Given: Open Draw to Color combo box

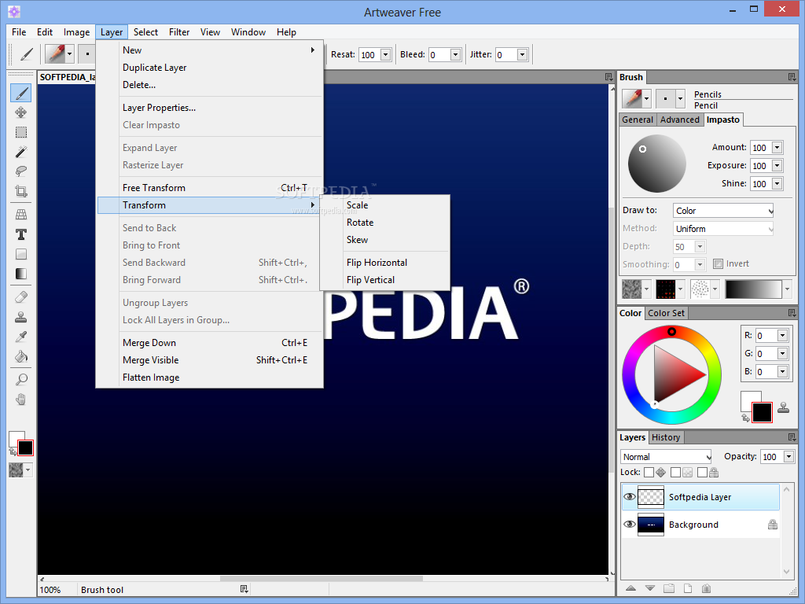Looking at the screenshot, I should (723, 211).
